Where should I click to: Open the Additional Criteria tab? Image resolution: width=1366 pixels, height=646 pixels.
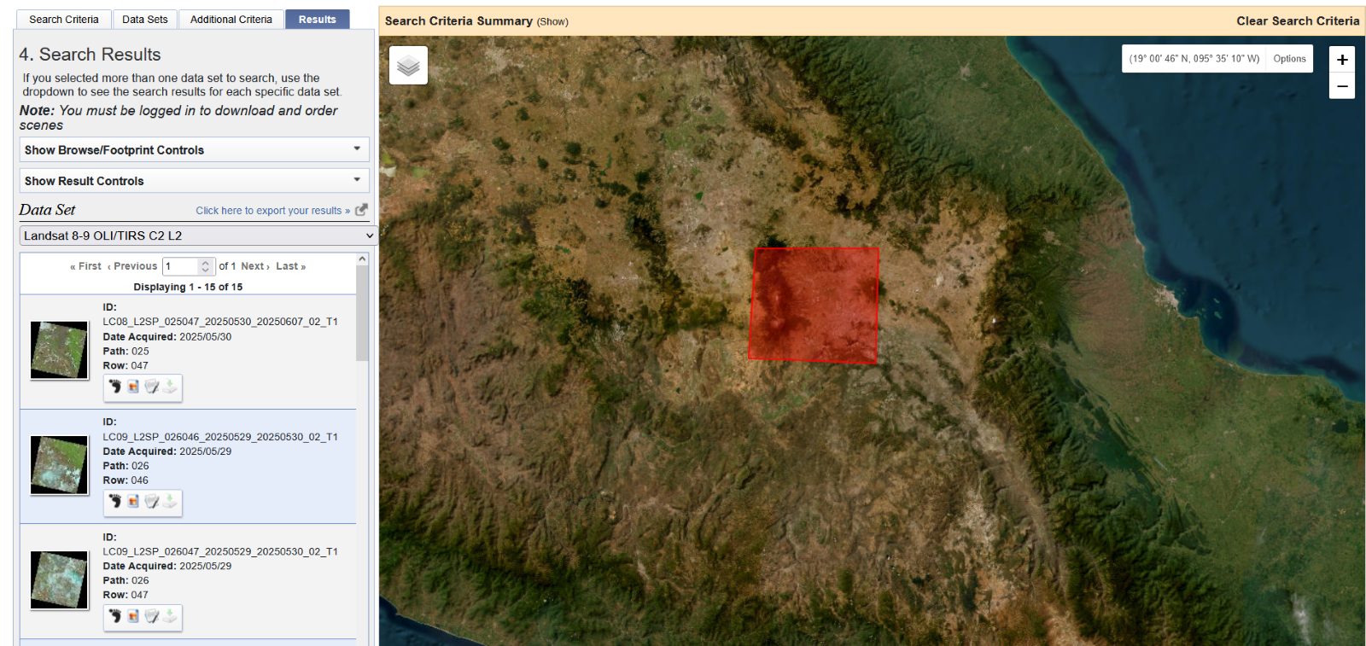click(x=231, y=20)
